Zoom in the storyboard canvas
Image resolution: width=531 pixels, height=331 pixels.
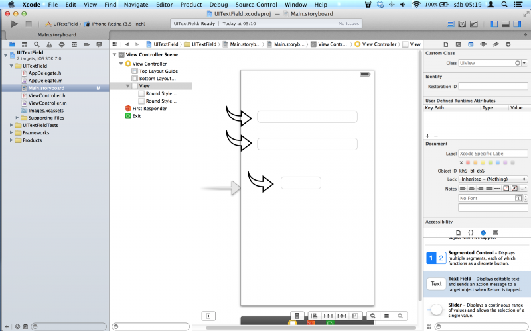click(x=400, y=316)
